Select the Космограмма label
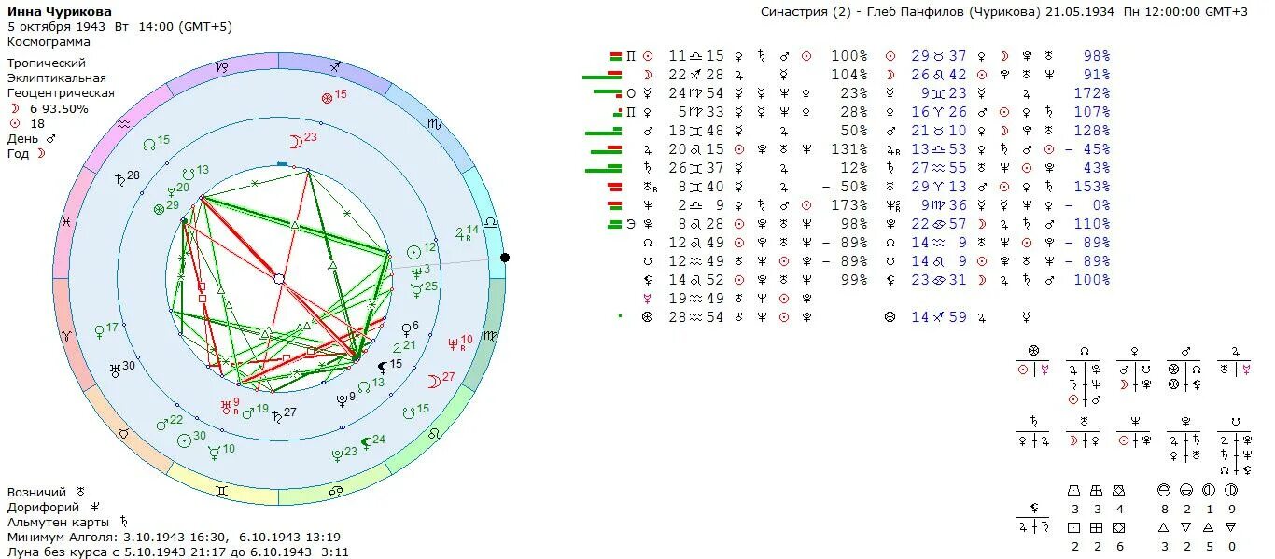 click(x=49, y=41)
